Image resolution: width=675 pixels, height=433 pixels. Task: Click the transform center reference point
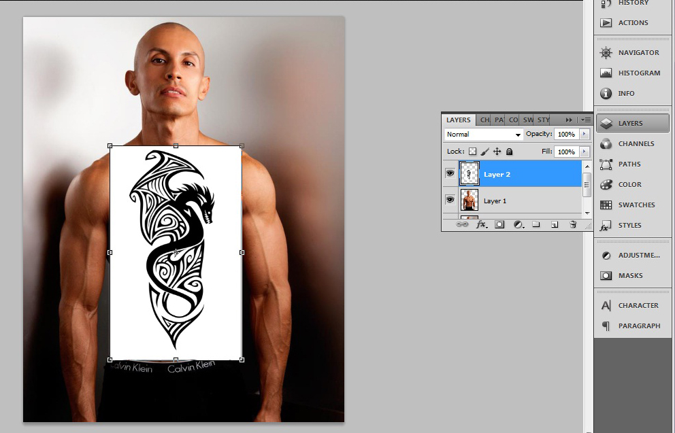click(176, 253)
